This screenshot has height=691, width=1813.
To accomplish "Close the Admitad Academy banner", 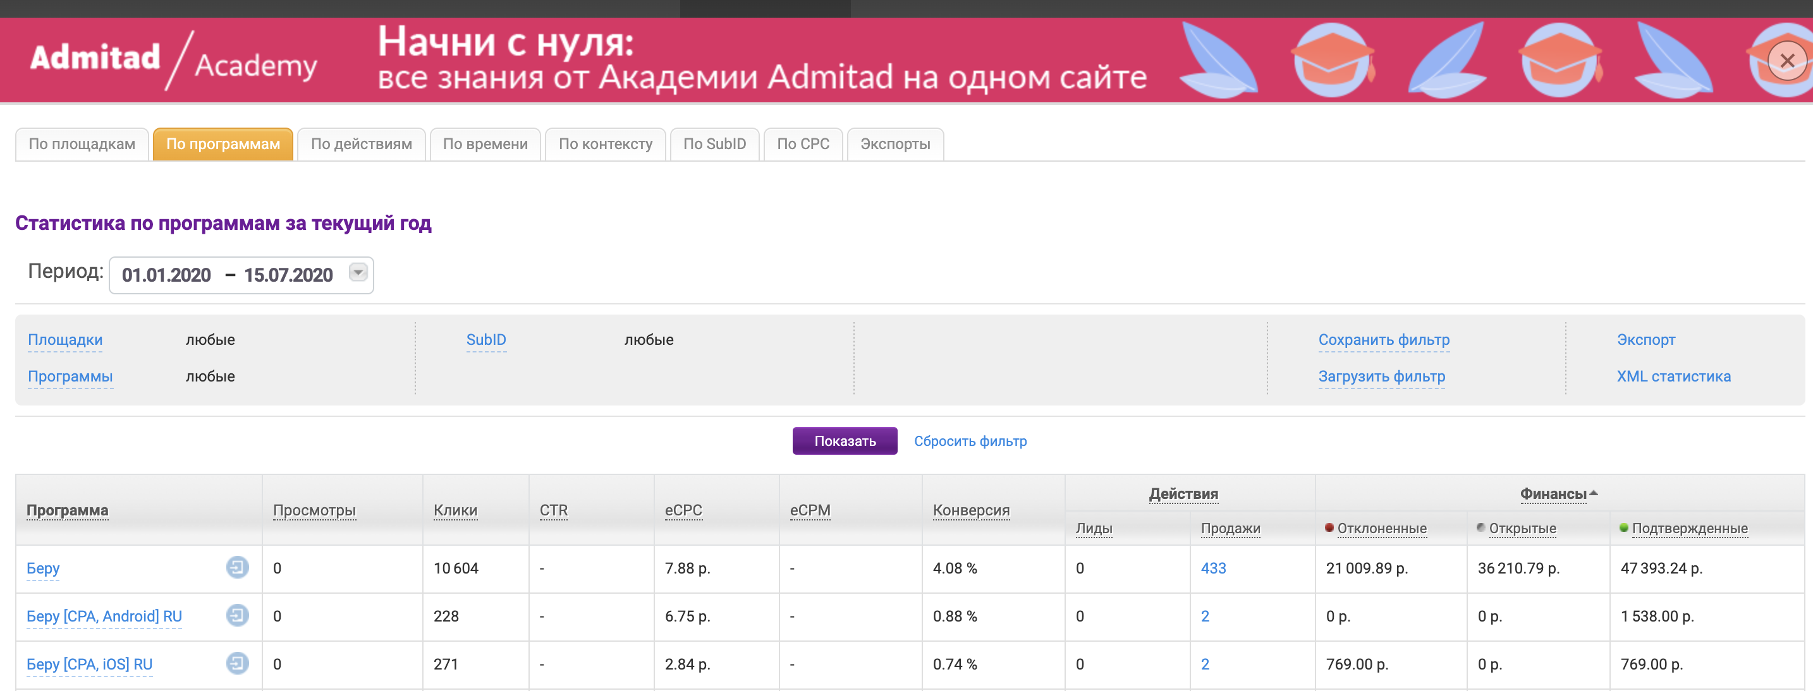I will coord(1786,61).
